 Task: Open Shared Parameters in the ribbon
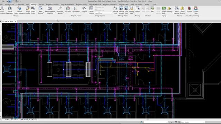pyautogui.click(x=2, y=10)
